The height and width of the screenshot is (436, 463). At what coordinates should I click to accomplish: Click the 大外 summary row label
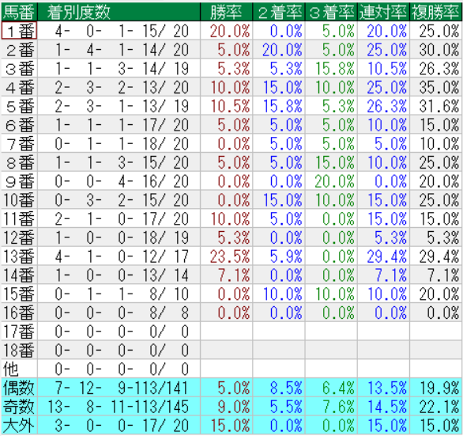[x=19, y=425]
